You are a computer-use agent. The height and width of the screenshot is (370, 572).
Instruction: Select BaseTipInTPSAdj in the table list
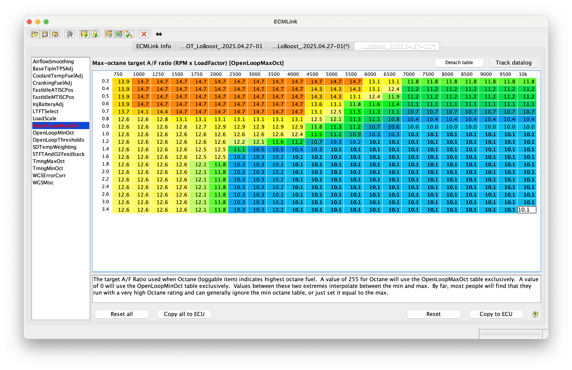coord(61,69)
